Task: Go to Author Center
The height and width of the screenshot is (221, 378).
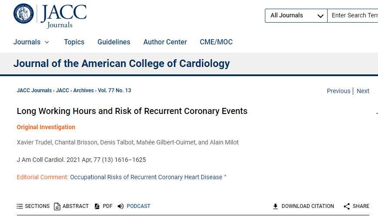Action: (x=165, y=42)
